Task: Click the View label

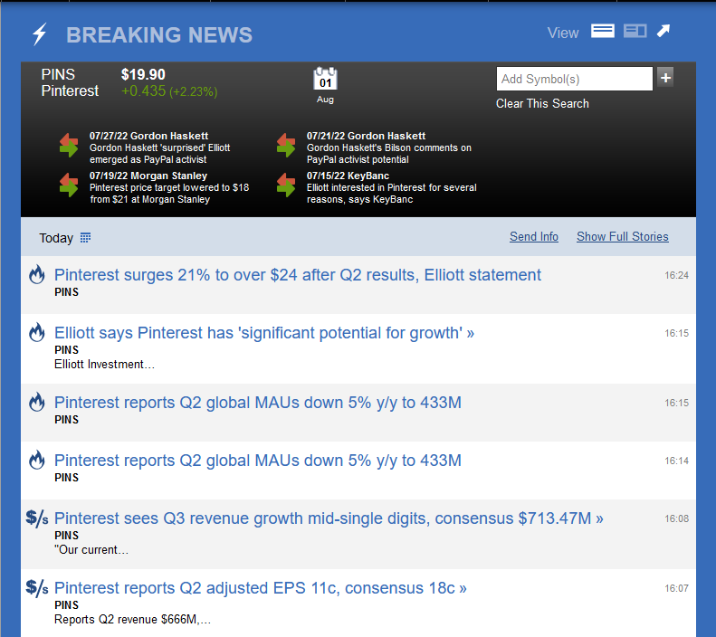Action: [563, 33]
